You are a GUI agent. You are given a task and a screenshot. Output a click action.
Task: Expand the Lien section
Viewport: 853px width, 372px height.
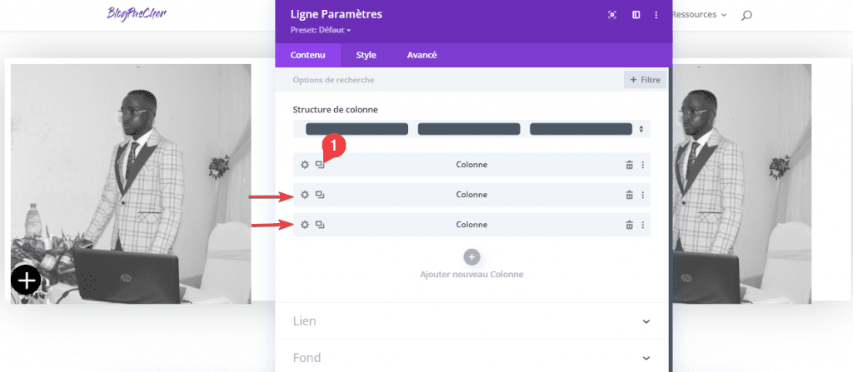[471, 321]
